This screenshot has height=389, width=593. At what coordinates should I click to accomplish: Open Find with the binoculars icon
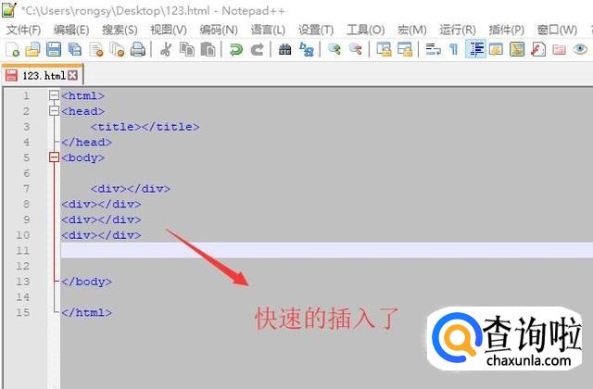[284, 49]
